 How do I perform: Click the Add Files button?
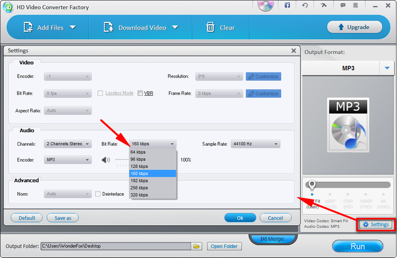tap(43, 27)
